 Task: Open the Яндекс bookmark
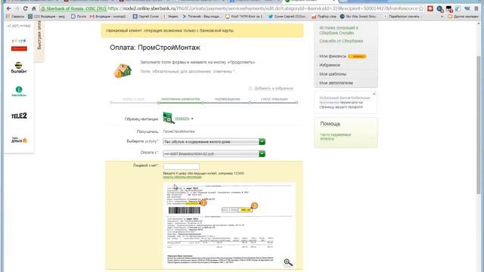tap(171, 17)
